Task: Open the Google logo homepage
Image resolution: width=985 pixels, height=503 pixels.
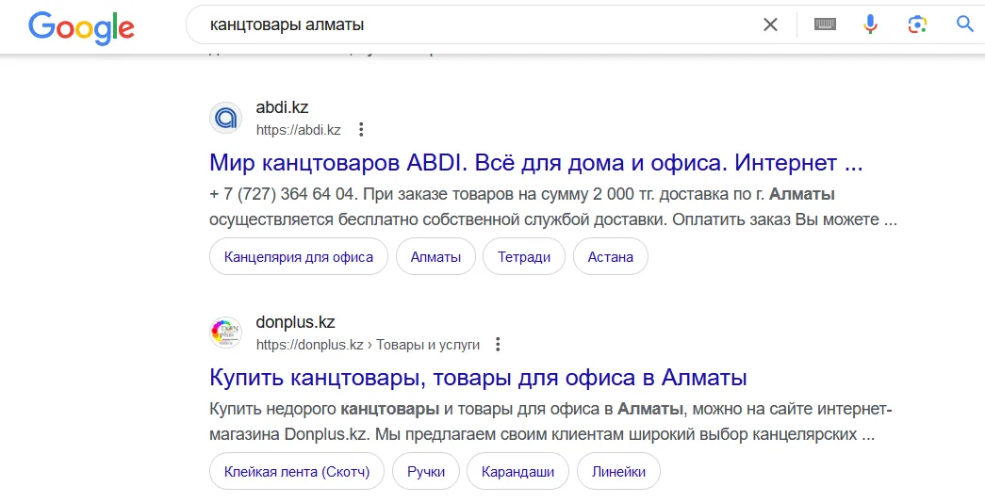Action: (81, 26)
